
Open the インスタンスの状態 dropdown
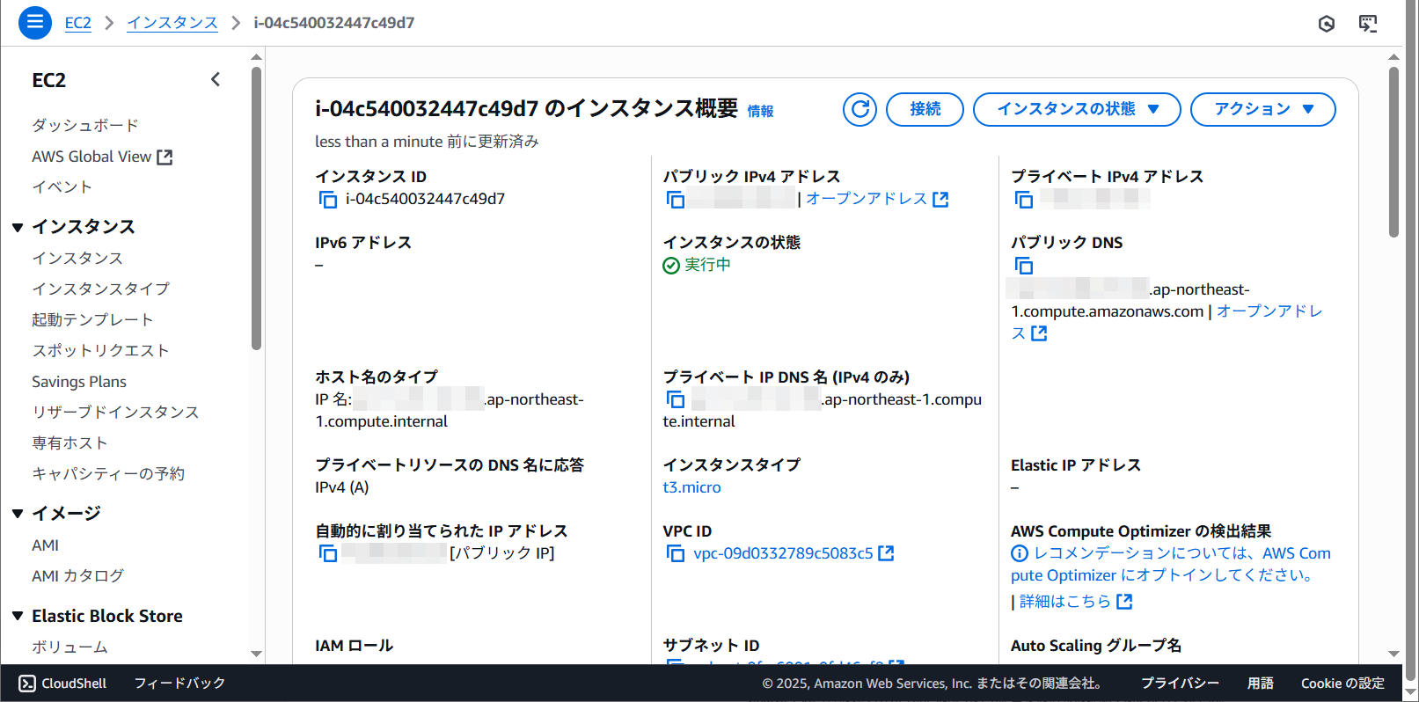pyautogui.click(x=1076, y=109)
